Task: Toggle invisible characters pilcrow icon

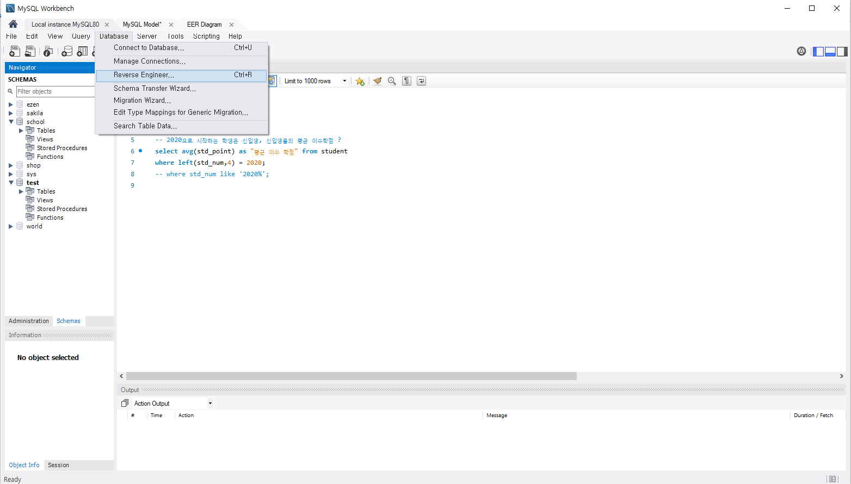Action: click(x=406, y=81)
